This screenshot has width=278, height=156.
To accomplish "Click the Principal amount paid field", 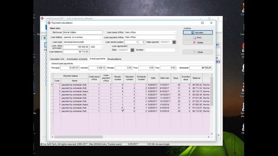I will (x=70, y=68).
